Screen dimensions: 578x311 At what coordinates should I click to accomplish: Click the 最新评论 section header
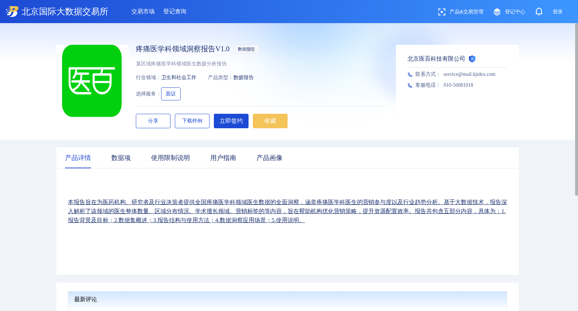click(x=288, y=299)
